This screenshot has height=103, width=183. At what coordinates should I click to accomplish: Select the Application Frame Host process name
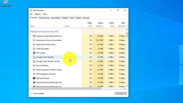click(x=46, y=45)
